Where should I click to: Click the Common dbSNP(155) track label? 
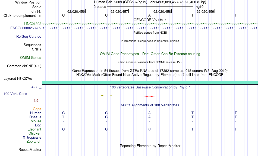[x=24, y=66]
